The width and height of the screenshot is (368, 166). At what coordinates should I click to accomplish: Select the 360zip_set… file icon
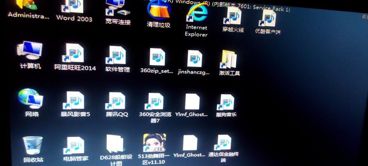157,57
